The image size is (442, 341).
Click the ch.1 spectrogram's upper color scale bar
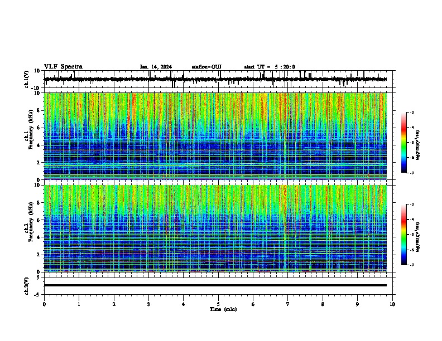(404, 143)
